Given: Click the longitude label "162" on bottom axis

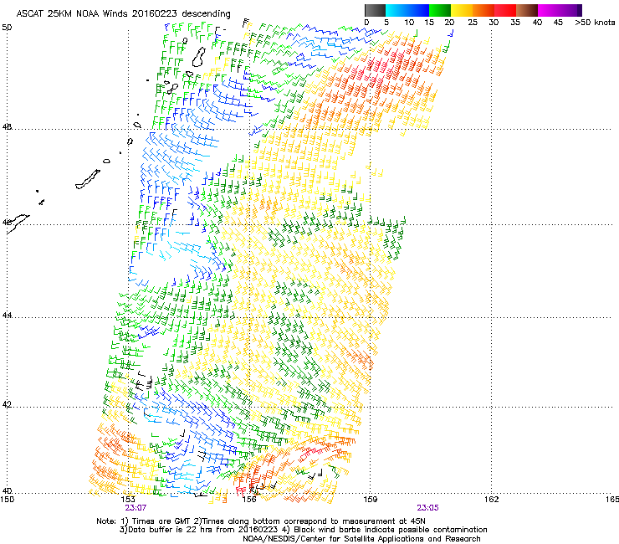Looking at the screenshot, I should [491, 500].
